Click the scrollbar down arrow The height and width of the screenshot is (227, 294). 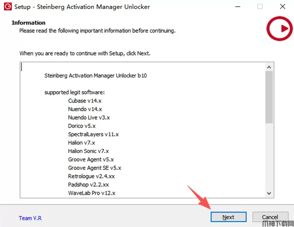pyautogui.click(x=269, y=193)
